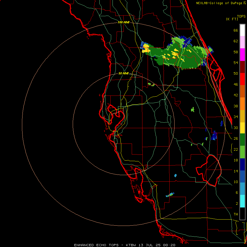Click the TH label on the legend
The image size is (247, 247).
point(236,214)
